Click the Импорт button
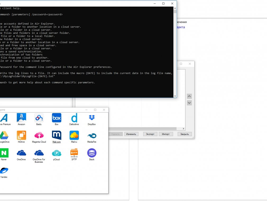Image resolution: width=267 pixels, height=201 pixels. pyautogui.click(x=166, y=134)
